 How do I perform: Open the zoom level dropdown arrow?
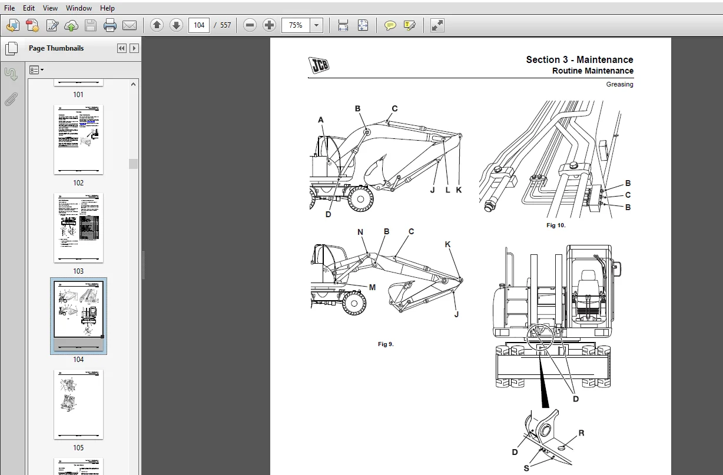coord(317,25)
